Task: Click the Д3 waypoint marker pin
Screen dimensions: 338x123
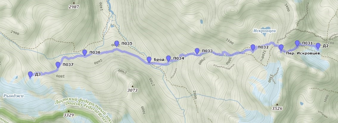Action: tap(30, 74)
